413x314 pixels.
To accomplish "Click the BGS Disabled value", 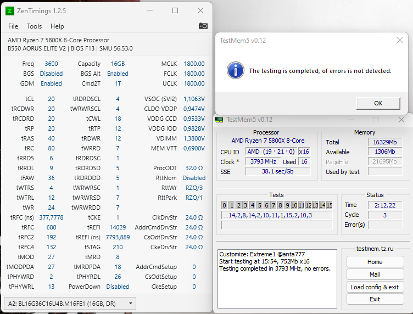I will [x=51, y=74].
